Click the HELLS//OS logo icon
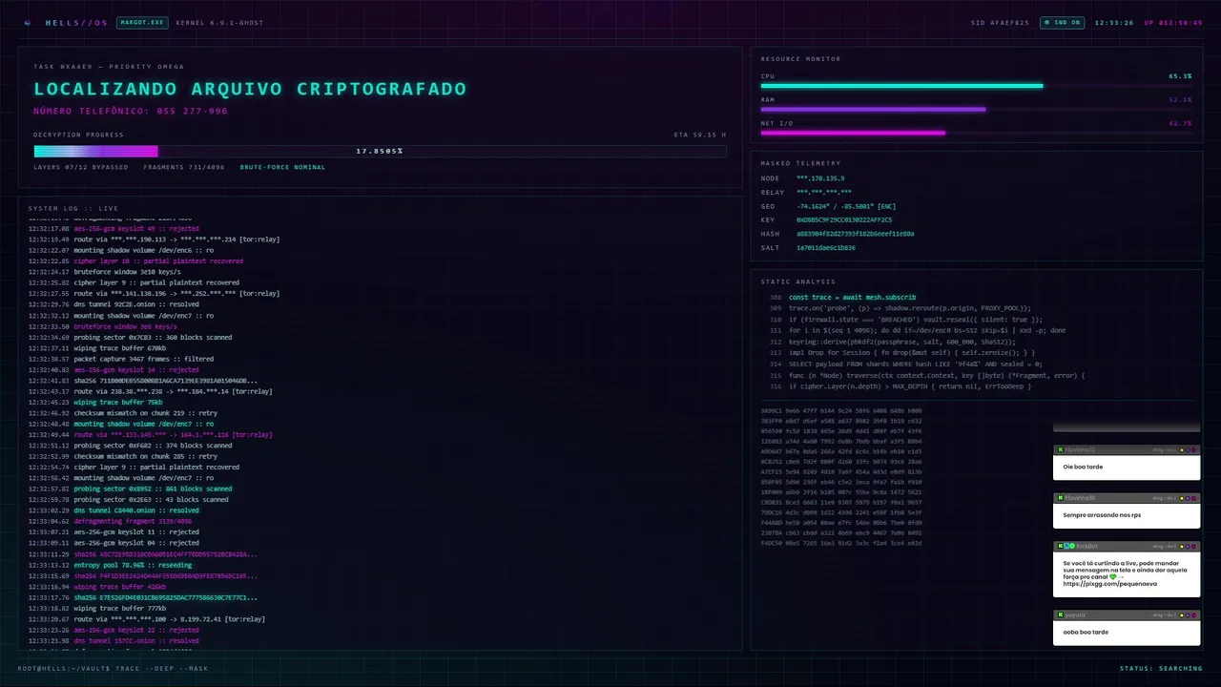The image size is (1221, 687). (28, 22)
